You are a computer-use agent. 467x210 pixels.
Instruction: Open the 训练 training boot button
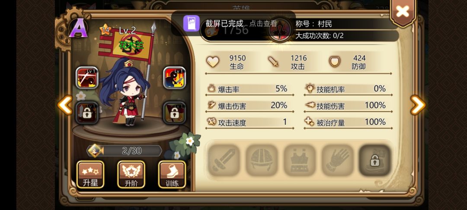click(172, 175)
